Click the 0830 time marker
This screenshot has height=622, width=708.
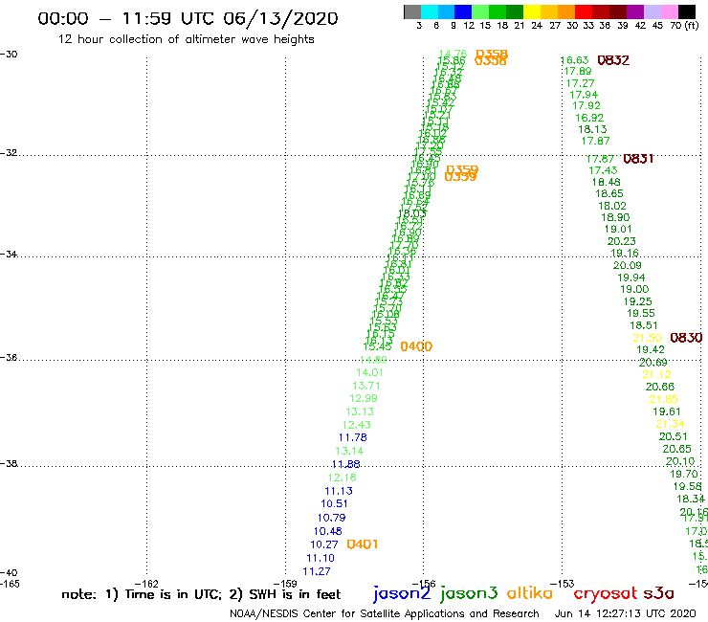(x=686, y=338)
